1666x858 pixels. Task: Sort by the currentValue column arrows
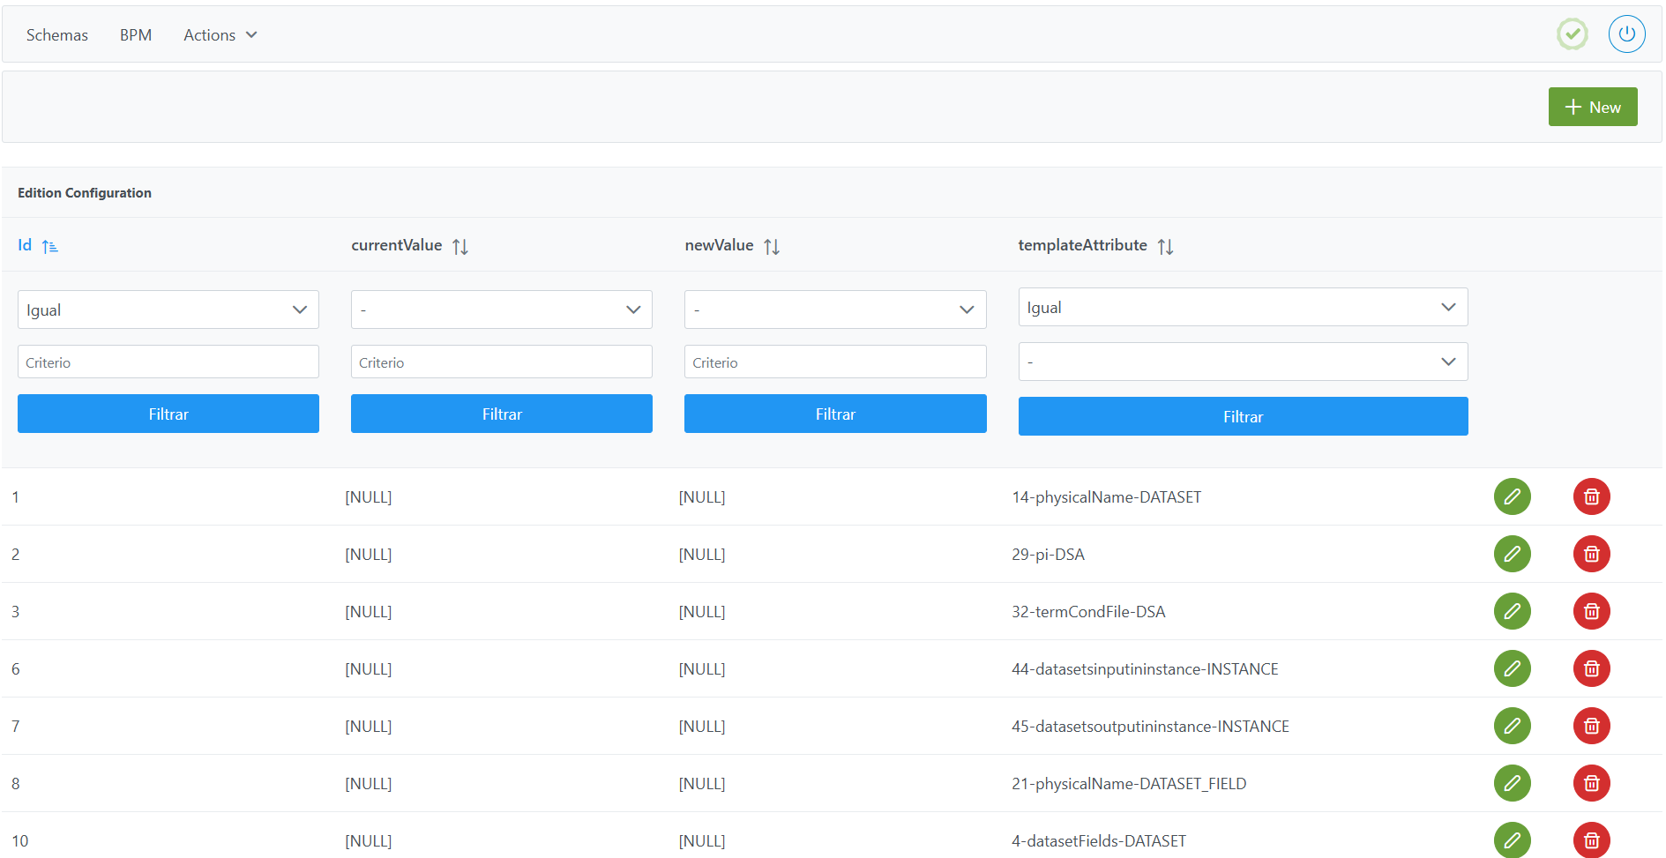click(459, 247)
